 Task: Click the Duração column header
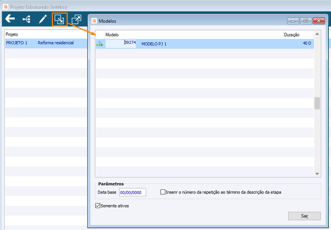(298, 35)
